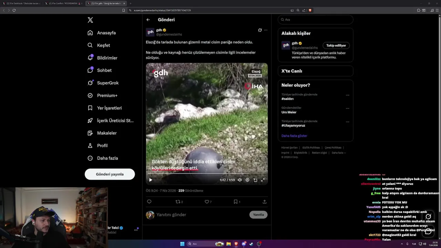Open Steam from taskbar
Image resolution: width=441 pixels, height=248 pixels.
tap(251, 244)
